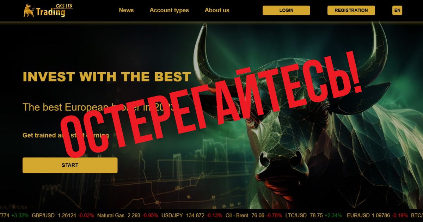Viewport: 423px width, 222px height.
Task: Open the EN language selector
Action: coord(397,10)
